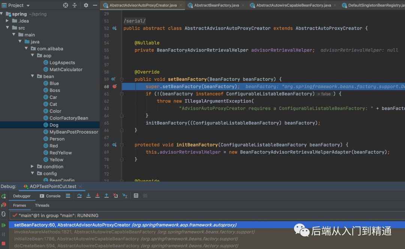Open the MathCalculator class
The image size is (405, 249).
click(66, 69)
